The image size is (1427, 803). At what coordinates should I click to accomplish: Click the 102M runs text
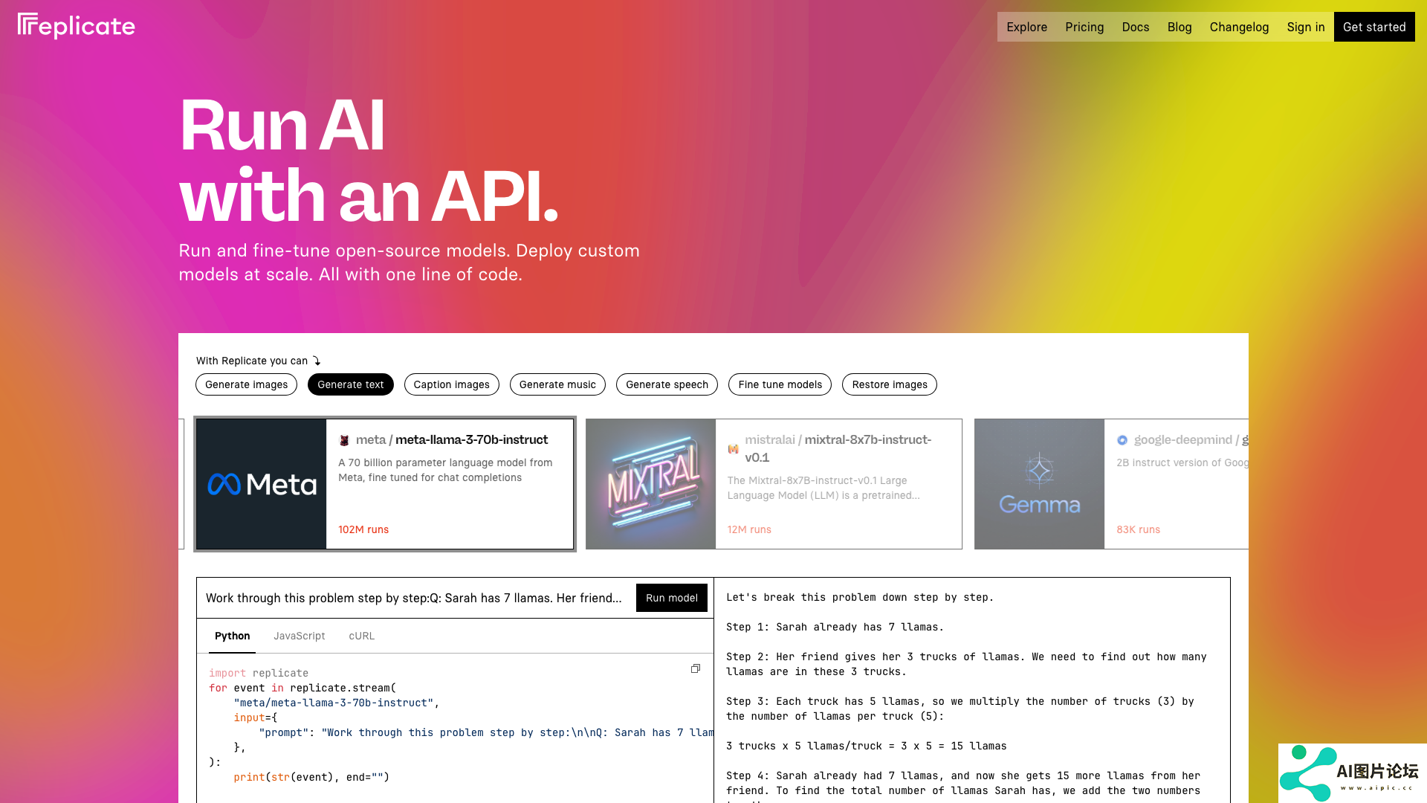363,529
